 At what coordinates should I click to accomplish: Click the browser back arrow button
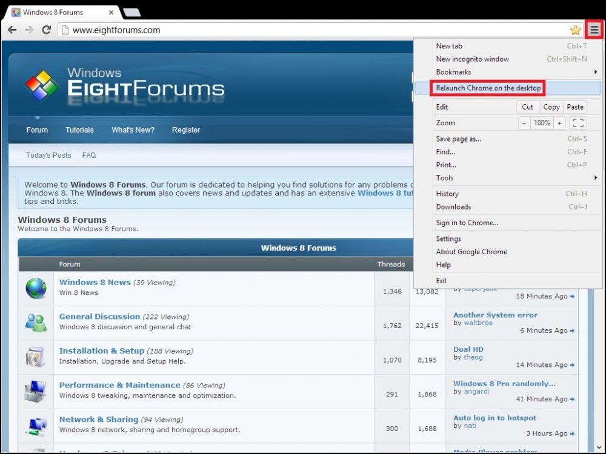coord(12,30)
